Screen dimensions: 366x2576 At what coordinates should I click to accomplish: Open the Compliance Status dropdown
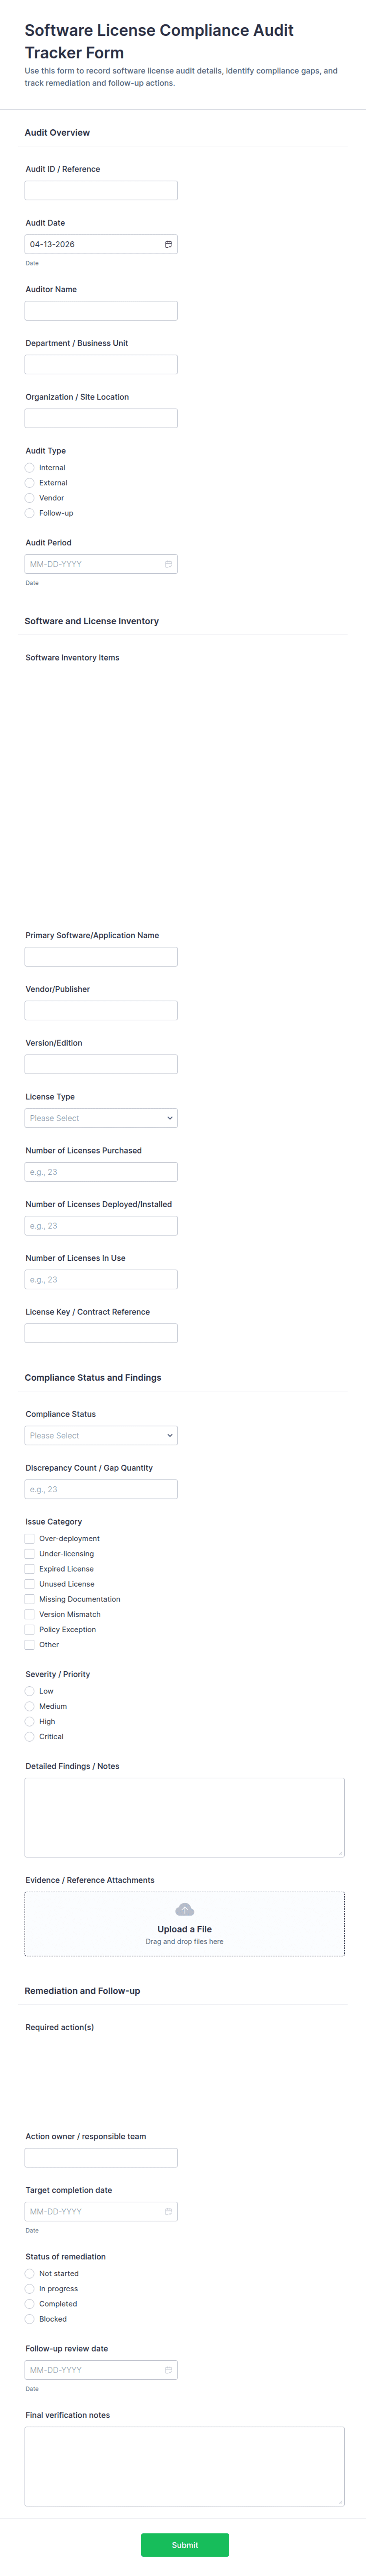coord(101,1435)
